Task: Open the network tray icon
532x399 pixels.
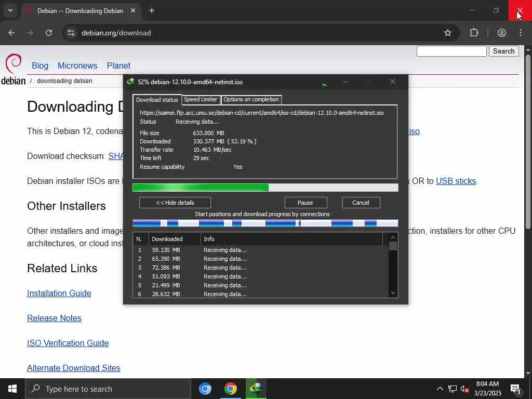Action: pos(453,389)
